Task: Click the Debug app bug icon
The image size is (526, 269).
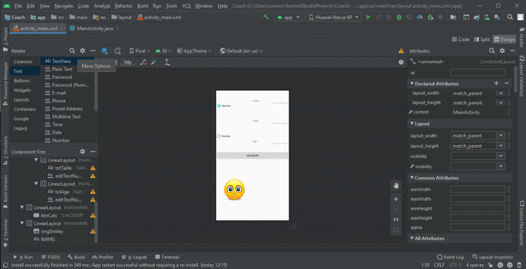Action: coord(399,17)
